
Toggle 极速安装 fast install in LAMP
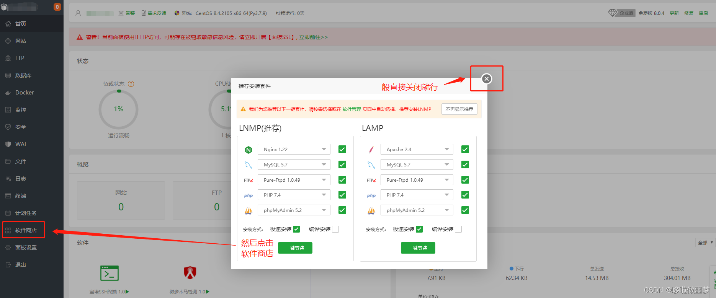point(419,229)
